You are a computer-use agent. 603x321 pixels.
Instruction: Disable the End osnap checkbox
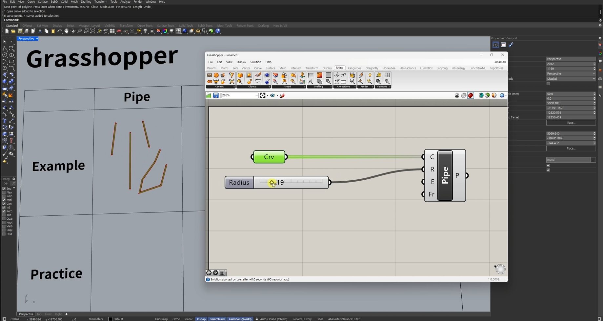pyautogui.click(x=4, y=189)
